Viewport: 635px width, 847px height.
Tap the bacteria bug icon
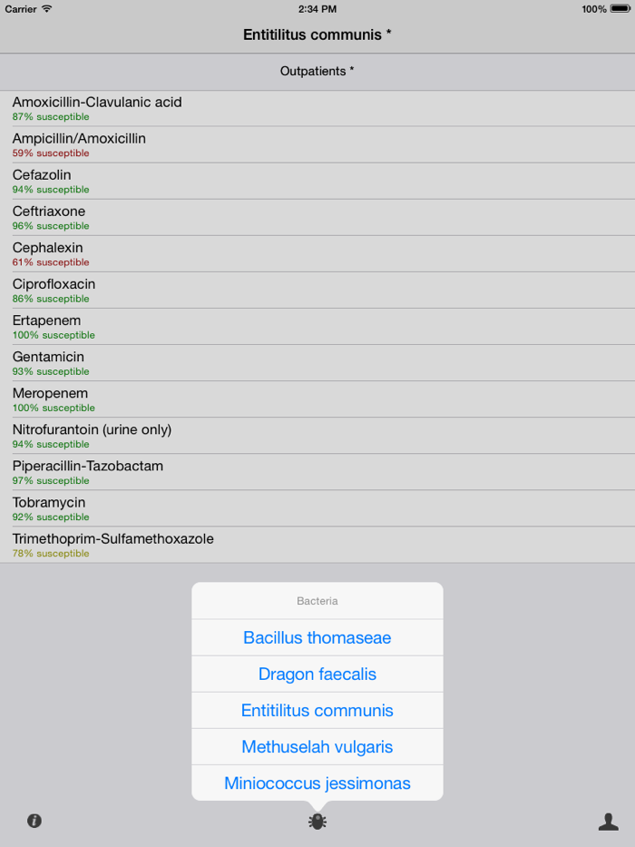tap(317, 822)
